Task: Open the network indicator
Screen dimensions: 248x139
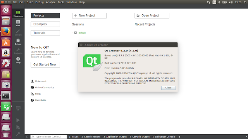Action: point(208,2)
